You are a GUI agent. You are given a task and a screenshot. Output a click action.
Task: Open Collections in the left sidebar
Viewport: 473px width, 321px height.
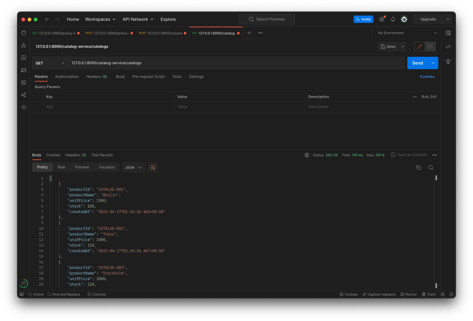tap(24, 33)
